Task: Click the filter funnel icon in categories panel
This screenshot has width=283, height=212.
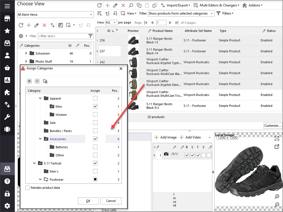Action: (91, 36)
